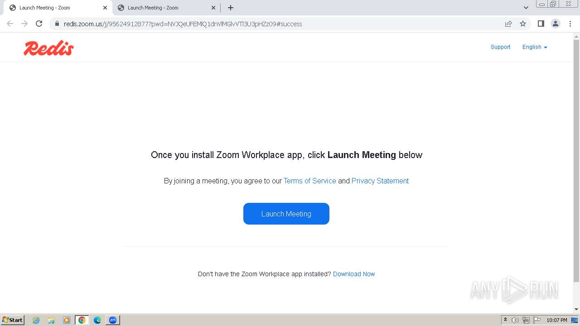580x326 pixels.
Task: Open the Zoom app taskbar icon
Action: (113, 320)
